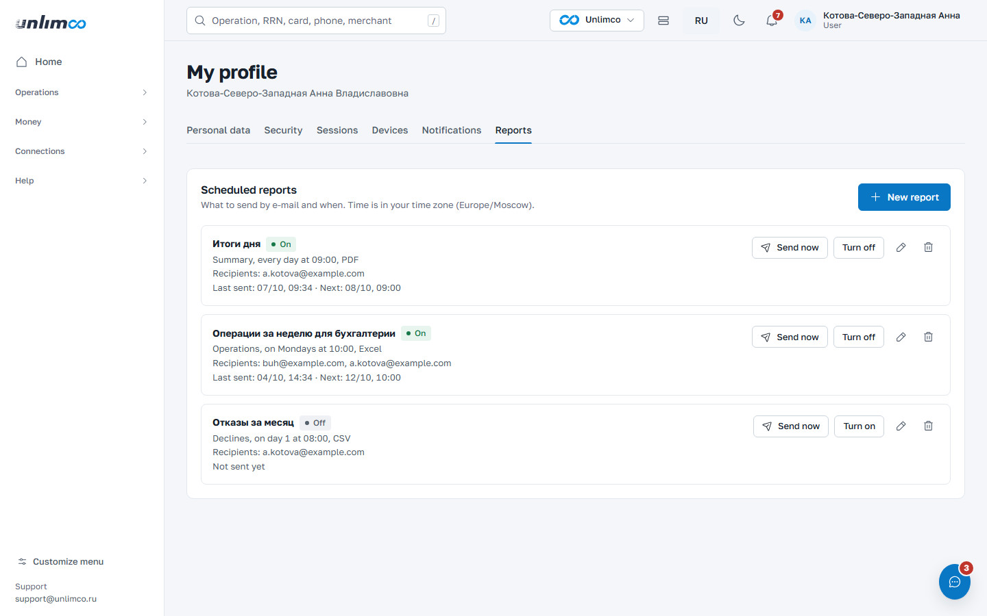Click Customize menu in the sidebar

(61, 561)
